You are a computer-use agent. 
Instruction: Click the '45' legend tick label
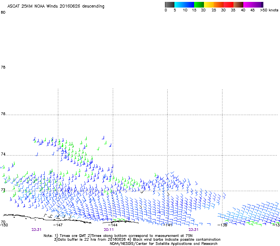tap(252, 10)
